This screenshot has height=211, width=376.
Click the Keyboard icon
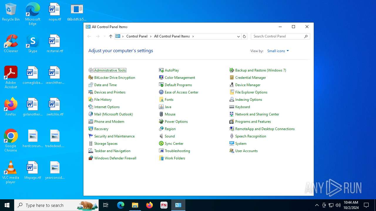pyautogui.click(x=232, y=107)
